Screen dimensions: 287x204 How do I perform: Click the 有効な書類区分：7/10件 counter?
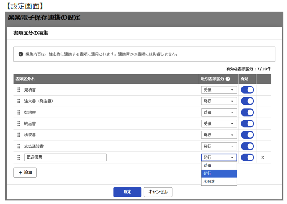point(248,69)
